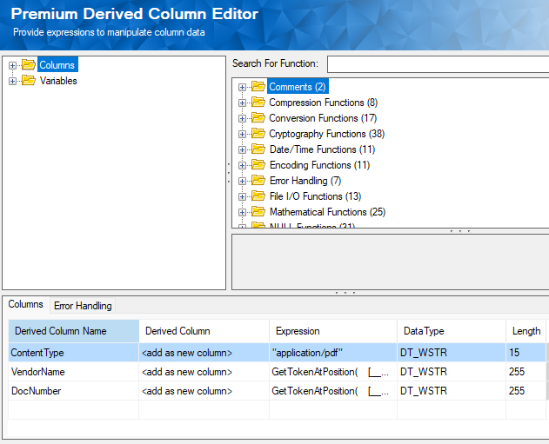Click ContentType's DT_WSTR data type cell

(x=452, y=353)
